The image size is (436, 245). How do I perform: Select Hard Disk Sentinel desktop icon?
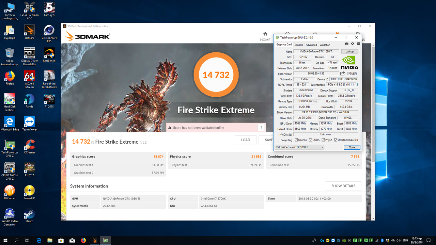(10, 102)
